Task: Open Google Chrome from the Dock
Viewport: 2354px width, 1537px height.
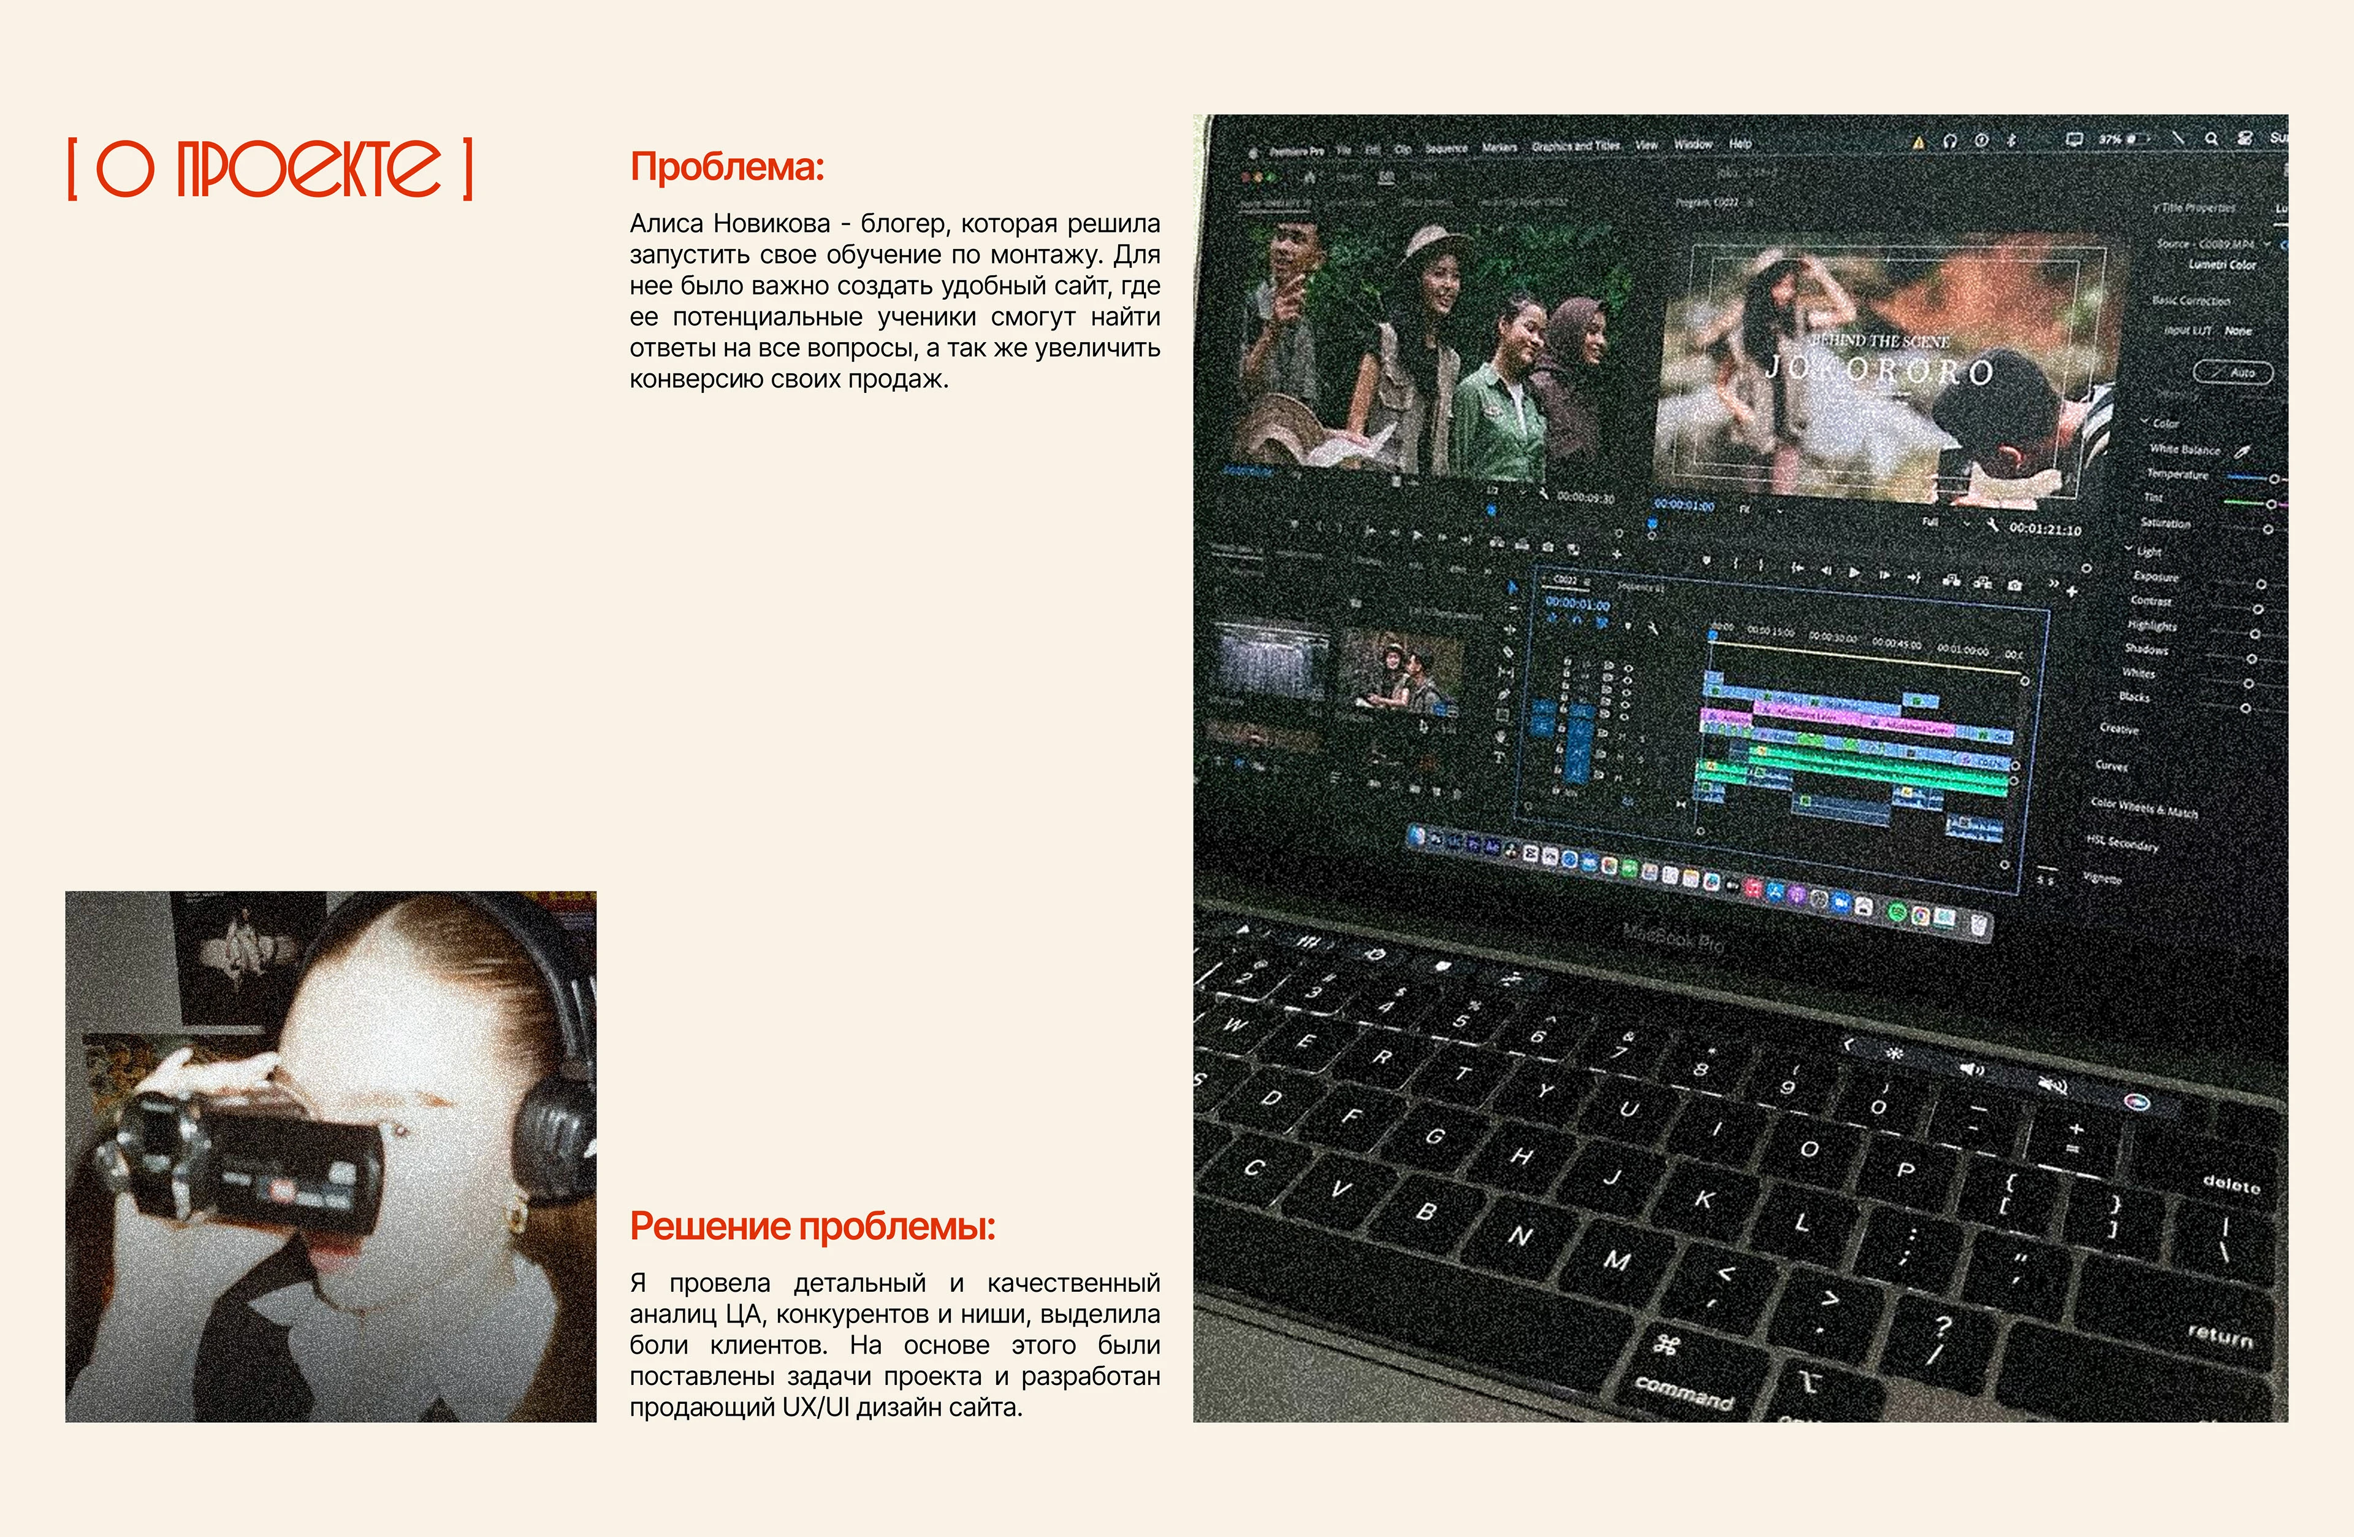Action: click(x=1920, y=916)
